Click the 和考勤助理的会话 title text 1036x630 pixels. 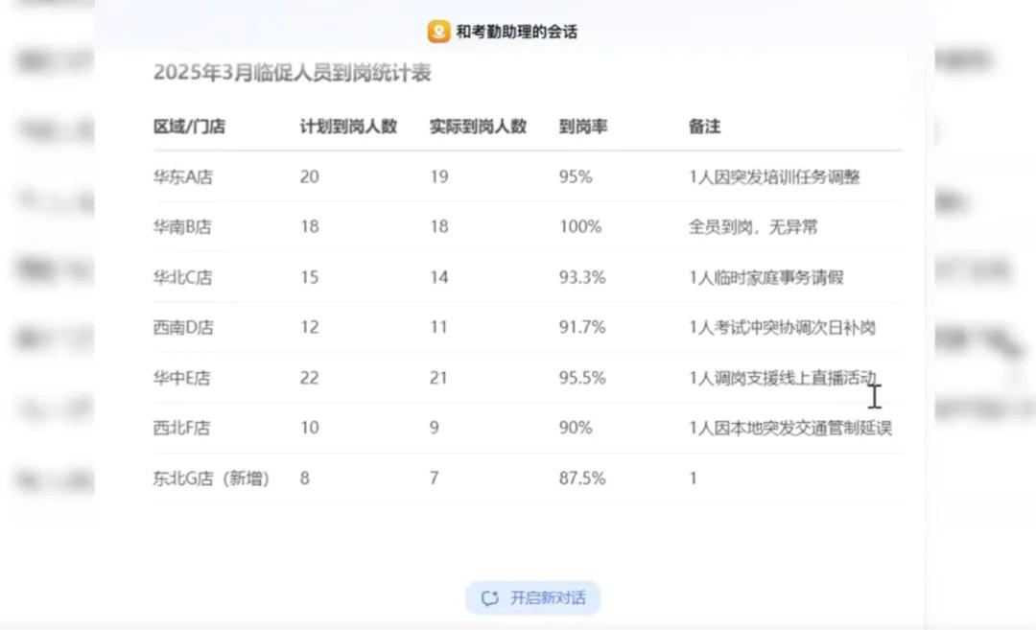[517, 32]
